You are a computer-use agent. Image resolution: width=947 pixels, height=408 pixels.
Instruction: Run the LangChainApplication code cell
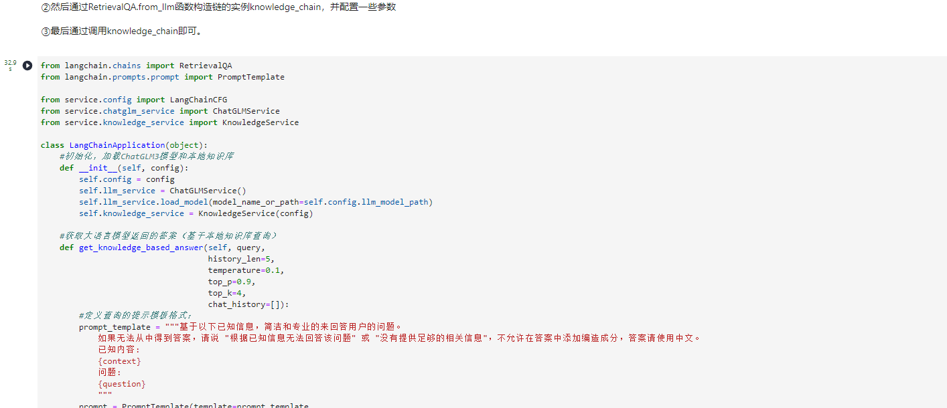[27, 66]
